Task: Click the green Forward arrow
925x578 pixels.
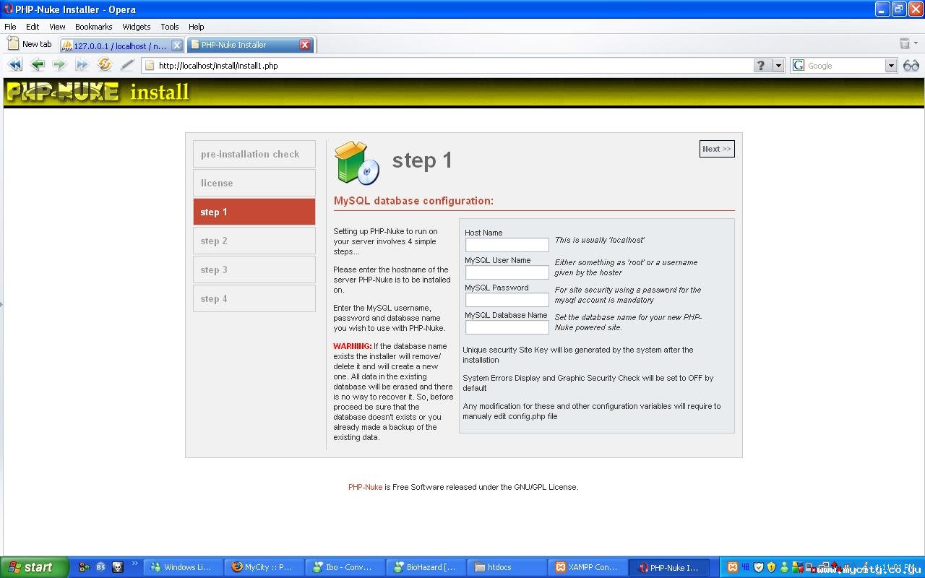Action: (x=59, y=65)
